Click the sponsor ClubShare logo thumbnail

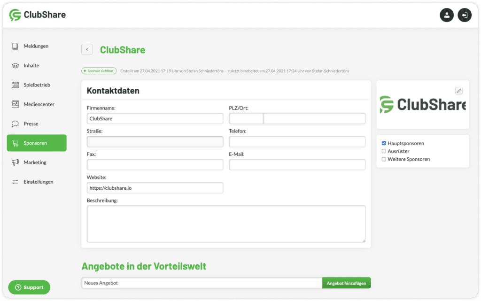coord(423,105)
